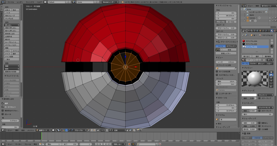Click the red auto-keyframe record button
The width and height of the screenshot is (277, 146).
click(x=129, y=144)
